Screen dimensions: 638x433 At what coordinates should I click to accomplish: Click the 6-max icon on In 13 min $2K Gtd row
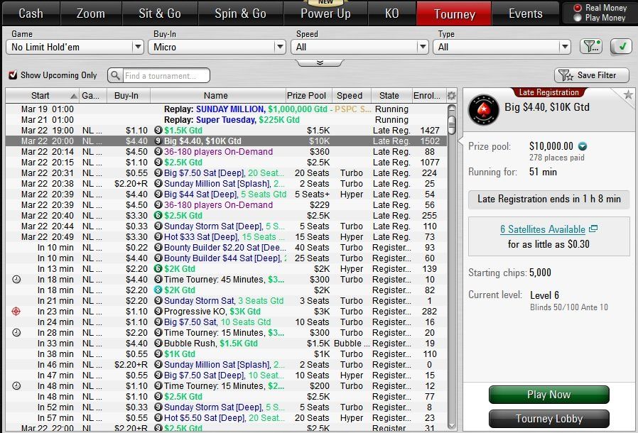coord(158,269)
